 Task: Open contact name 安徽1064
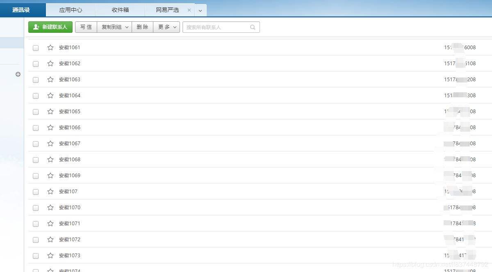tap(70, 96)
